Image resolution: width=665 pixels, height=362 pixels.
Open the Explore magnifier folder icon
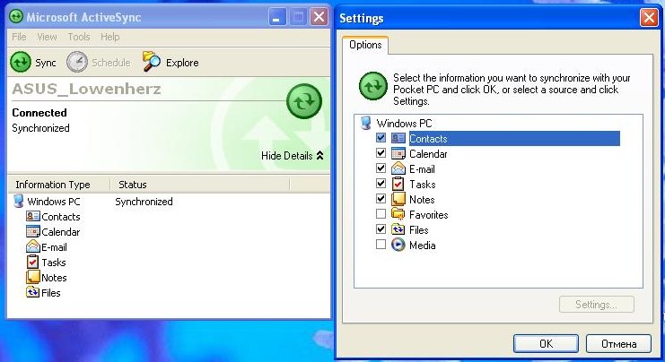pos(152,62)
